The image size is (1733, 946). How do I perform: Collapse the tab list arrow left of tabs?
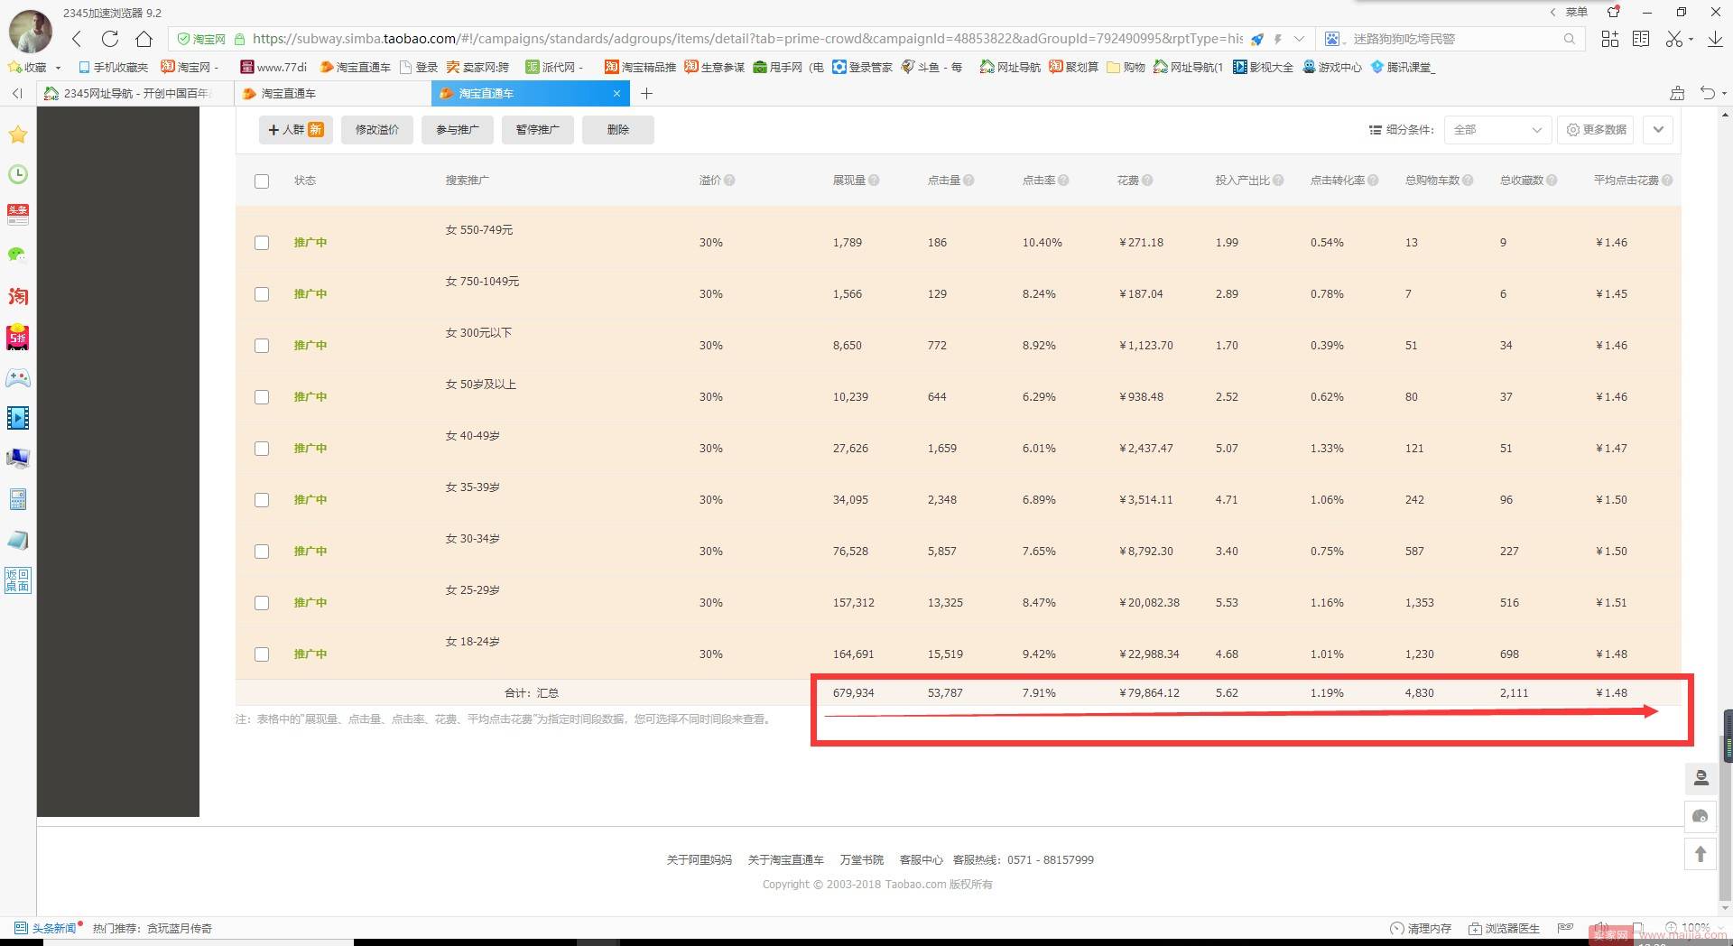17,93
